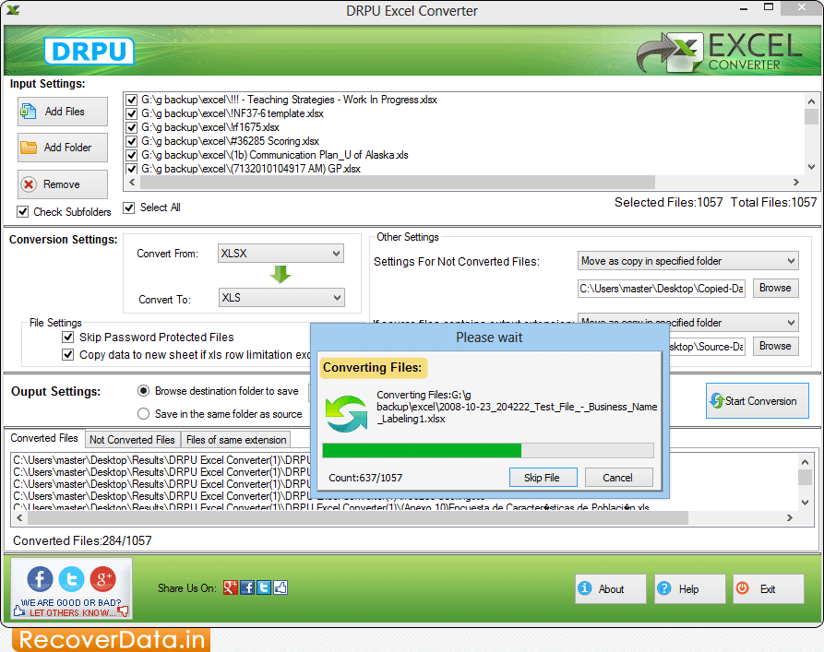
Task: Click the Add Folder button
Action: 63,148
